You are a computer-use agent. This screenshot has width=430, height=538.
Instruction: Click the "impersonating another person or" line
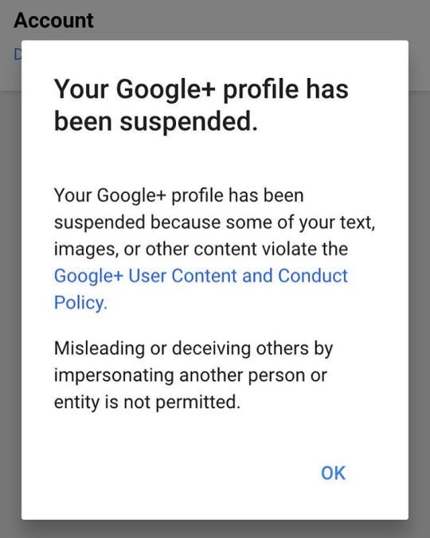(190, 375)
